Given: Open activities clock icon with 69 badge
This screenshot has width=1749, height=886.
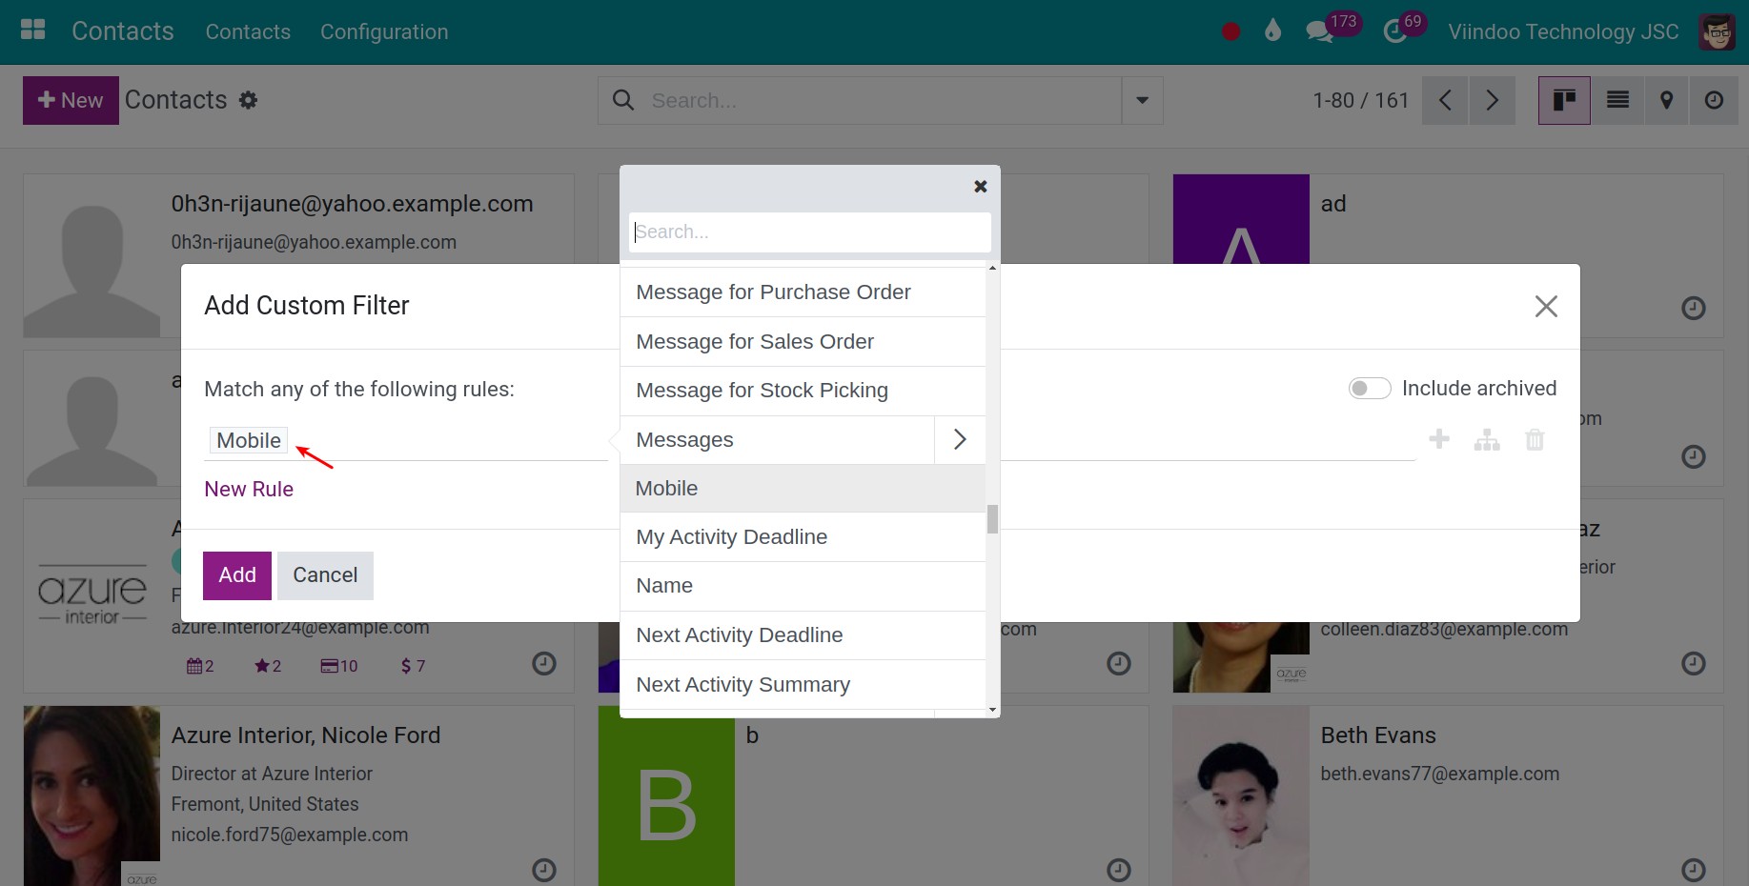Looking at the screenshot, I should point(1395,31).
